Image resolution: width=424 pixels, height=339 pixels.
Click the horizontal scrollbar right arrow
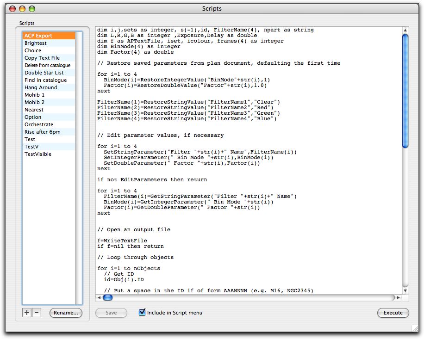click(398, 298)
